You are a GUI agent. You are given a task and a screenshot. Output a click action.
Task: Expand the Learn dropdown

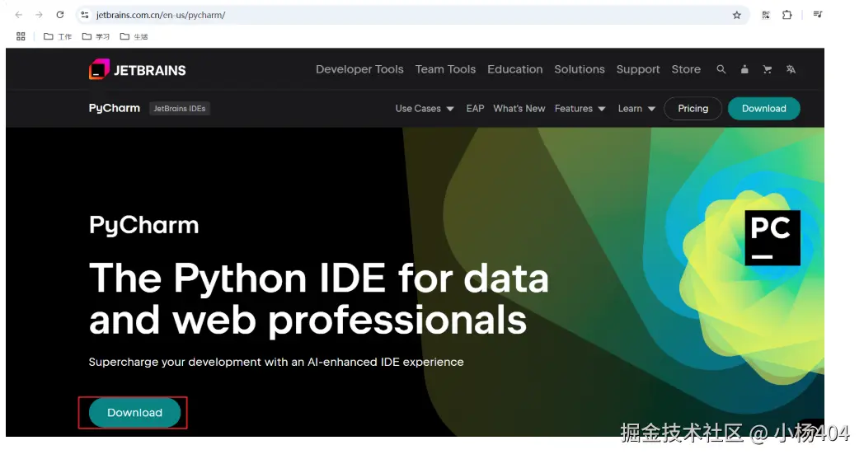636,109
